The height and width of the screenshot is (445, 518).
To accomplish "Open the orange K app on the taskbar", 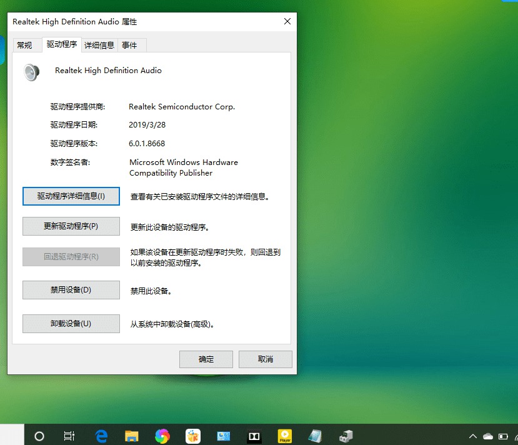I will pos(193,436).
